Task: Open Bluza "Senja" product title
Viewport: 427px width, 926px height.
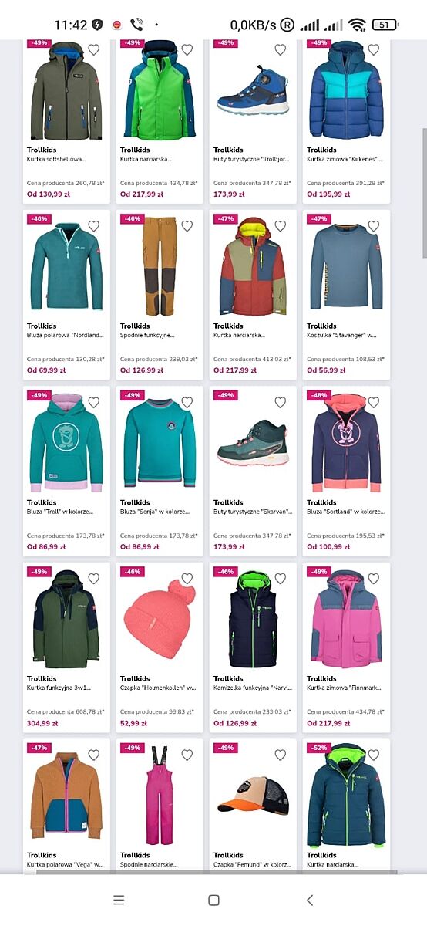Action: [160, 512]
